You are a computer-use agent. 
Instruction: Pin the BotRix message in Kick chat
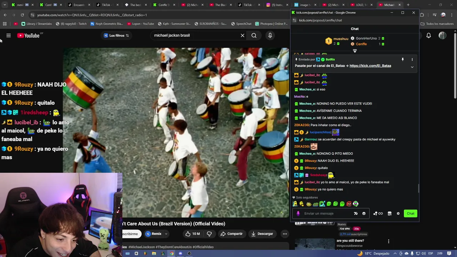coord(402,60)
